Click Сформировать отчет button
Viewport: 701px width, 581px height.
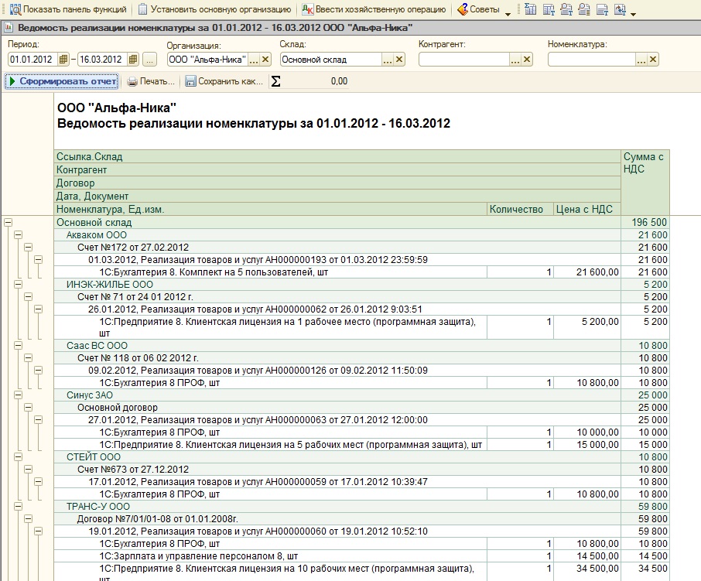tap(62, 81)
